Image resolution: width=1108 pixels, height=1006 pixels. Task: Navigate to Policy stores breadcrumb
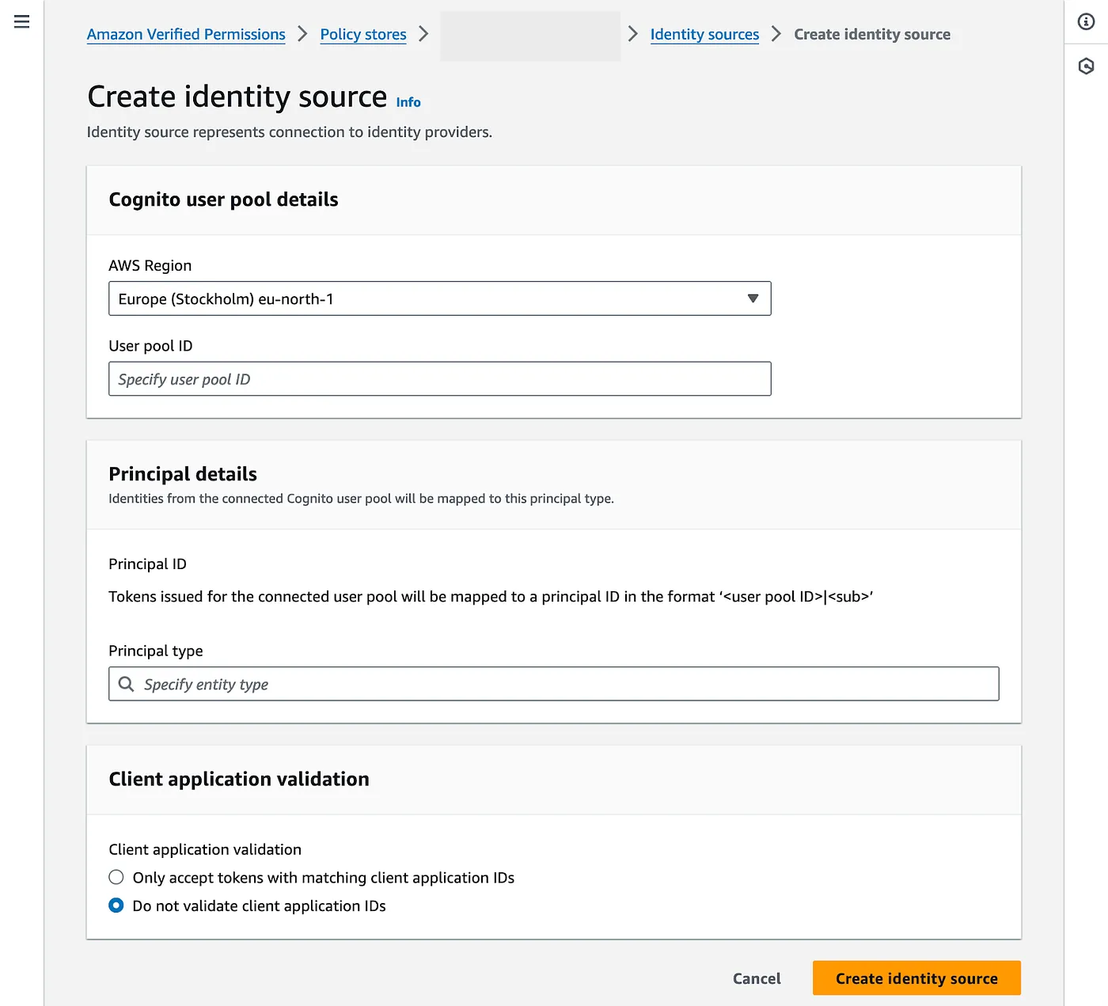(363, 34)
